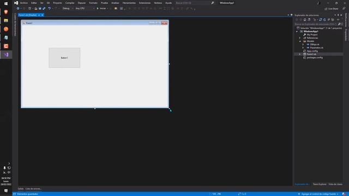Open the Ventana menu
The width and height of the screenshot is (349, 196).
point(158,3)
